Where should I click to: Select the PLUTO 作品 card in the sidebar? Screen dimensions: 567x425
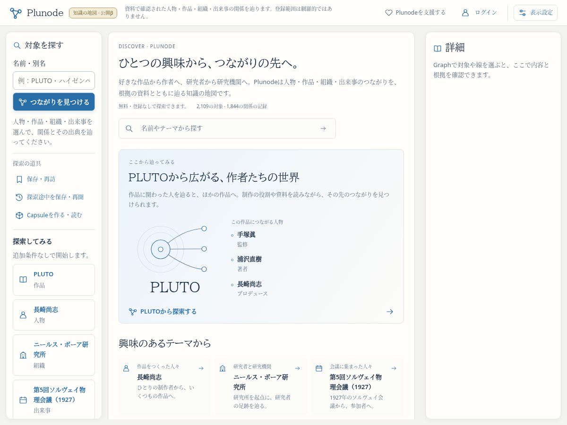[54, 280]
